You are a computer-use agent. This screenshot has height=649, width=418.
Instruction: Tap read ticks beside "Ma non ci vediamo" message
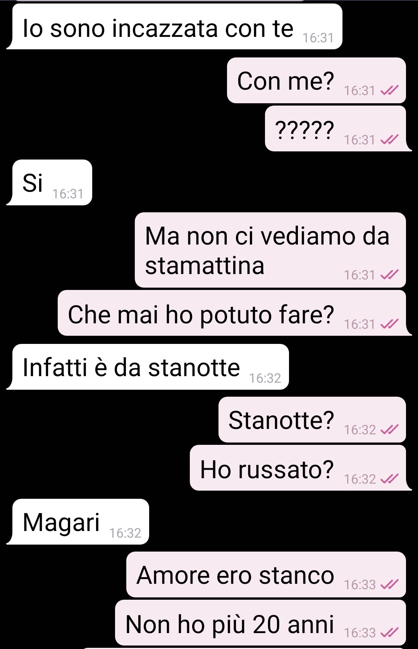click(x=389, y=275)
